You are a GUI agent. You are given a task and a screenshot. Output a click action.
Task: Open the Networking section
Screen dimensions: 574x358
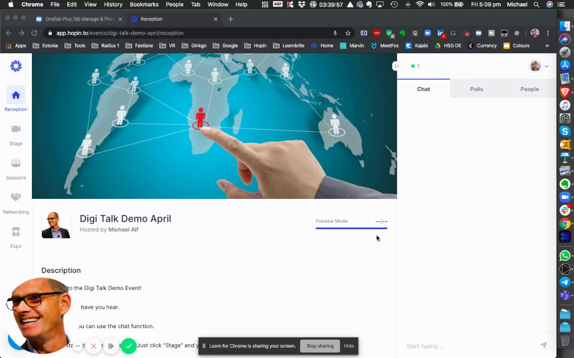click(x=16, y=203)
